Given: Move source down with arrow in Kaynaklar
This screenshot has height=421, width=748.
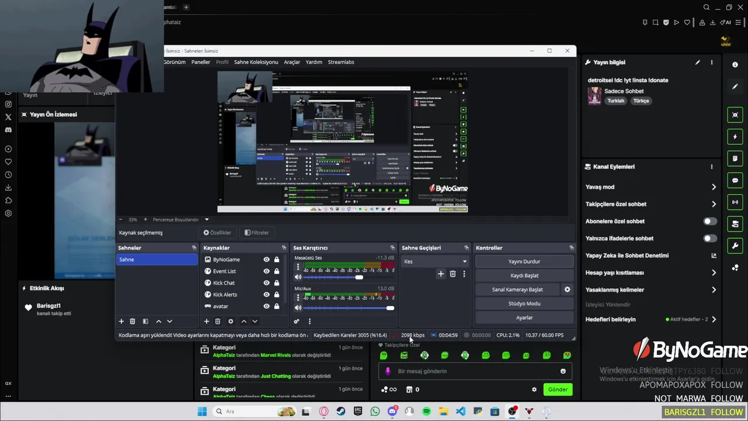Looking at the screenshot, I should pos(255,321).
